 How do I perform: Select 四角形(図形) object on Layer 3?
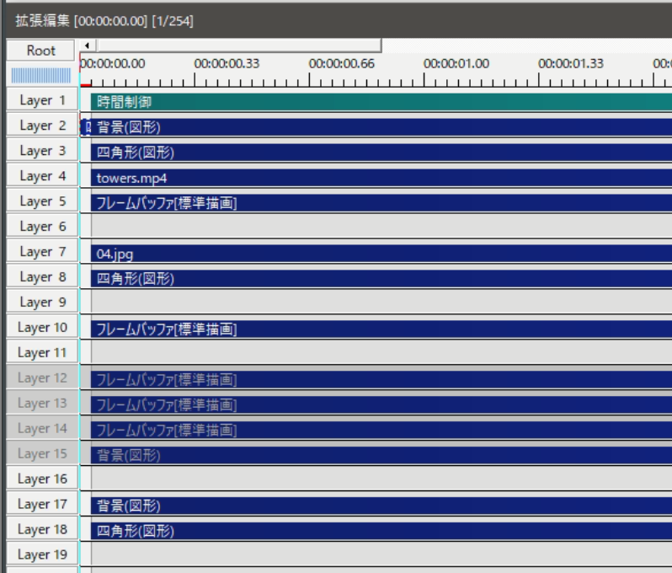(x=381, y=153)
